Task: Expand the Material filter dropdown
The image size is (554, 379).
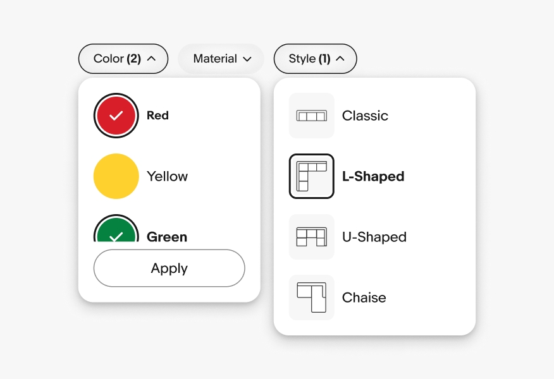Action: click(x=221, y=59)
